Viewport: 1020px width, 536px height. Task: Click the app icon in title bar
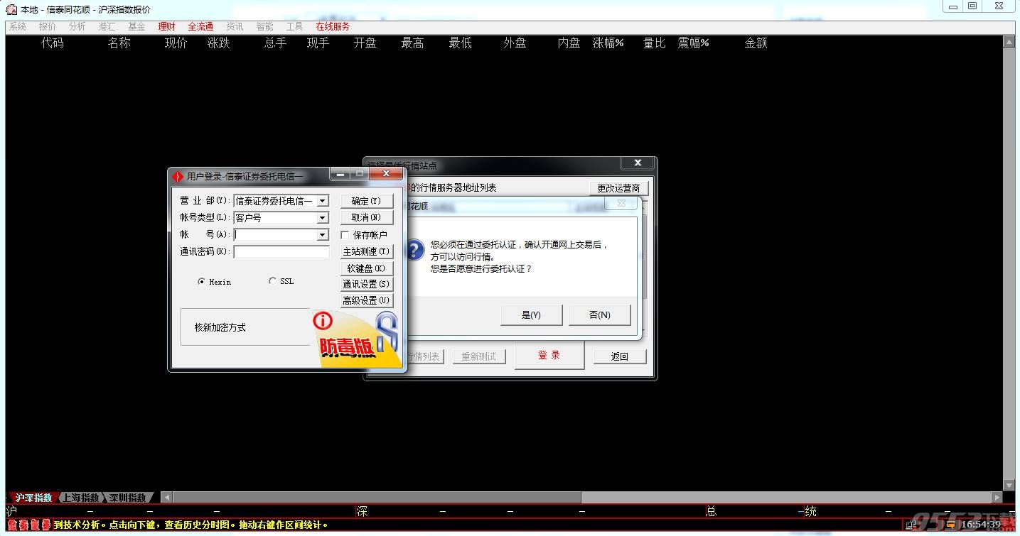(x=11, y=9)
